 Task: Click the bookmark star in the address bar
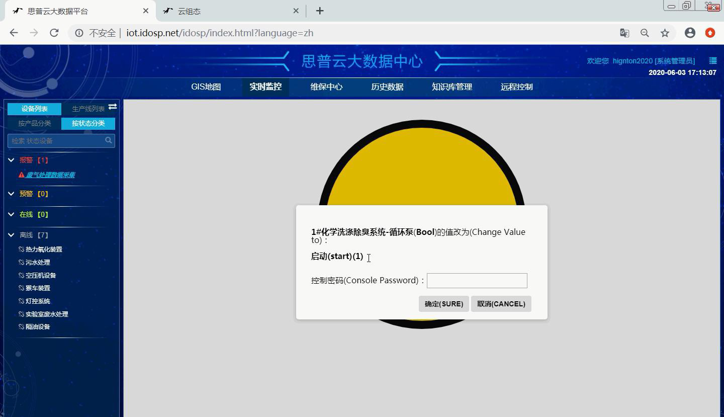(665, 32)
